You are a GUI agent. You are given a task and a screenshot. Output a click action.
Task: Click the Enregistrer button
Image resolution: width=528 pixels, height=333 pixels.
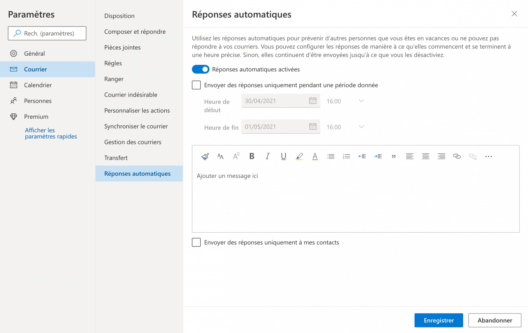(439, 320)
